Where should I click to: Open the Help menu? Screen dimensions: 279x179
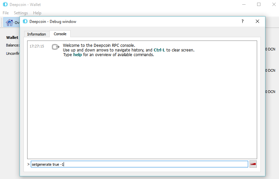pos(37,13)
